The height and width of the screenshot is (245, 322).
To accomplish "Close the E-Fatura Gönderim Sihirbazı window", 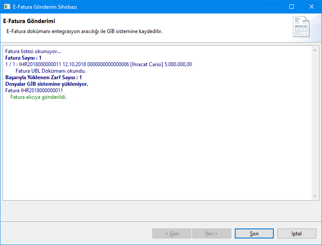I will (x=312, y=7).
